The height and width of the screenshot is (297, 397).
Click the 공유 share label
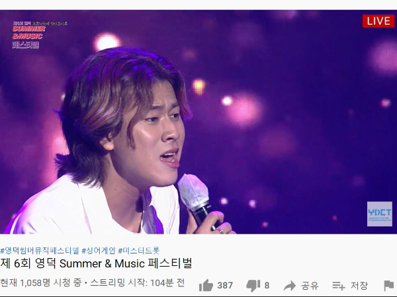coord(310,286)
